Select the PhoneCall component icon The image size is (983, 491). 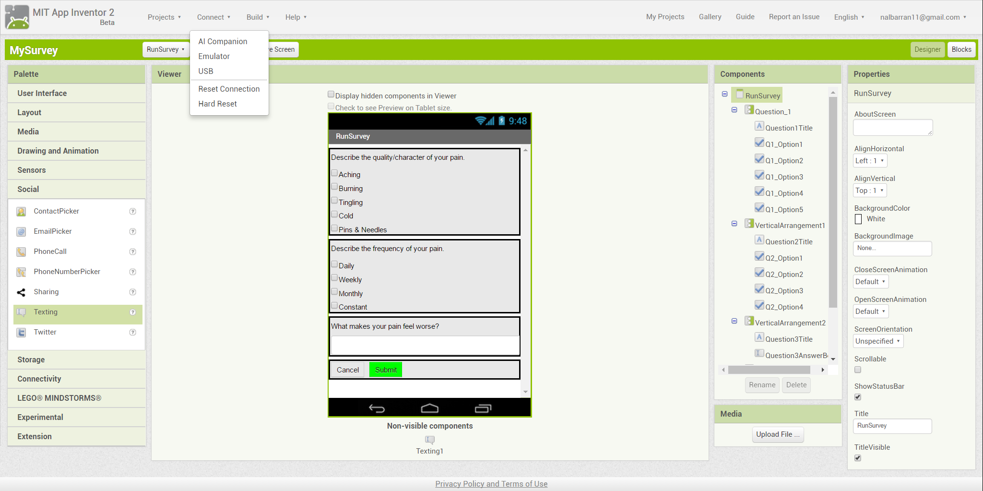pyautogui.click(x=21, y=252)
